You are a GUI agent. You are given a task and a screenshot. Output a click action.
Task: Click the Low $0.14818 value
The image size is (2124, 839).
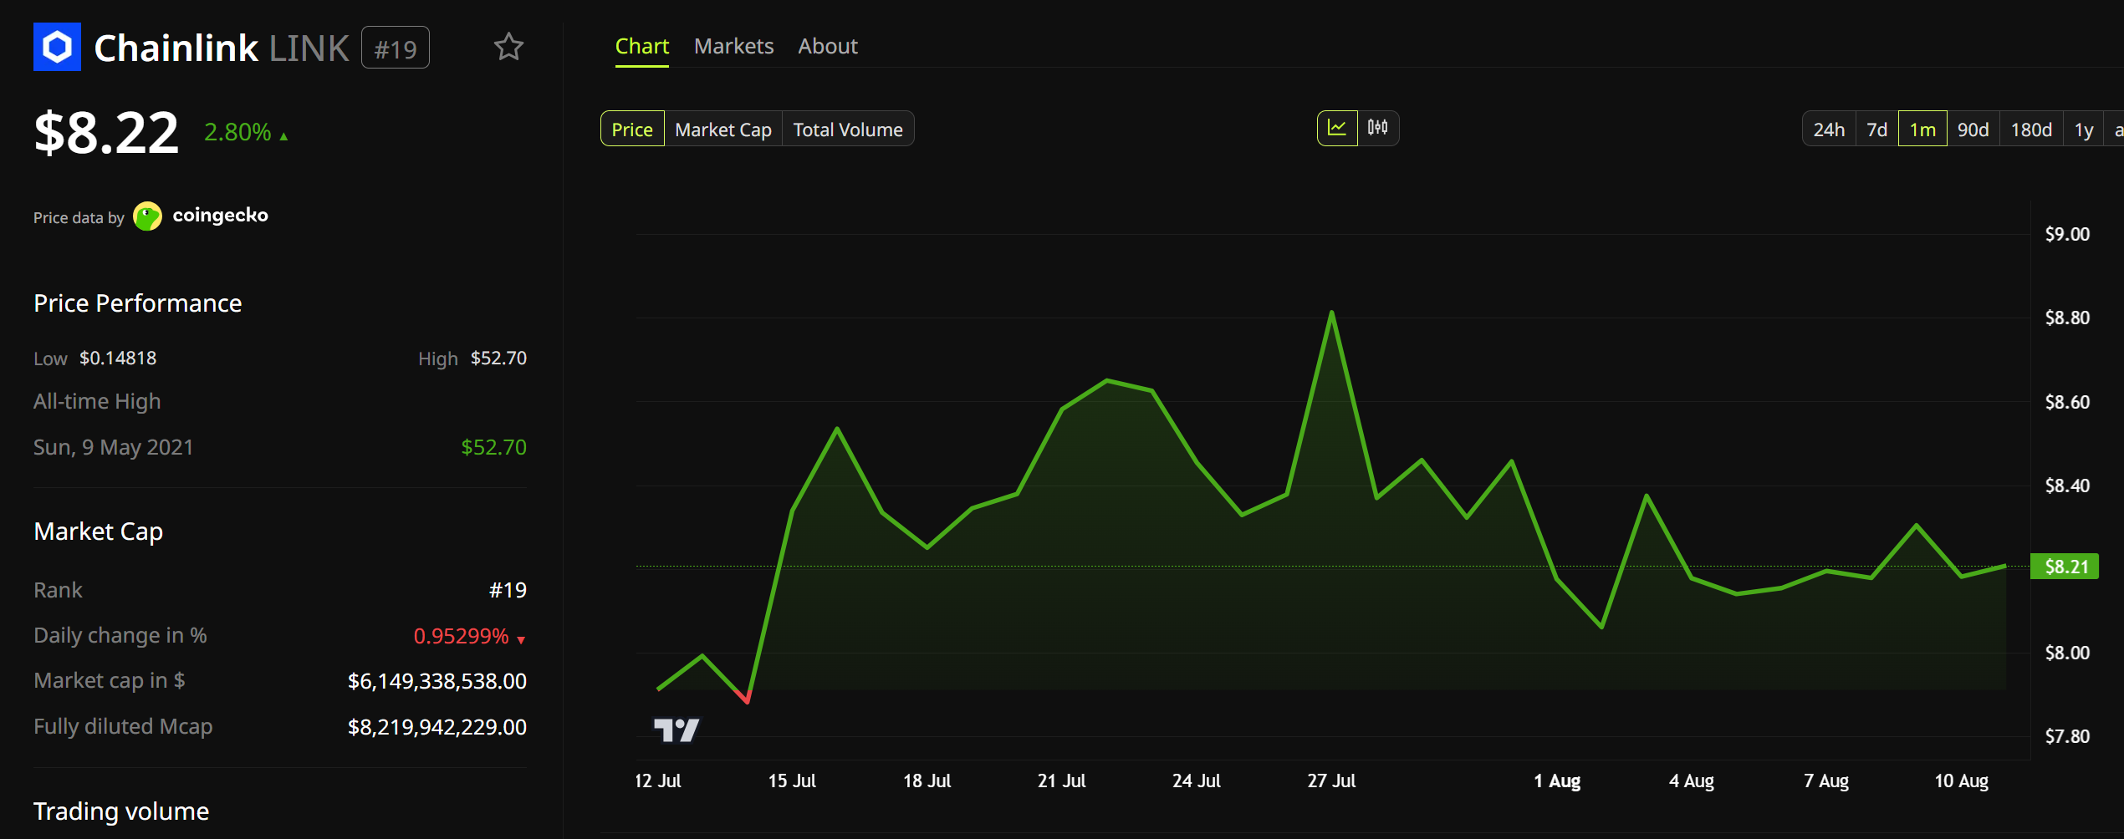[x=118, y=358]
